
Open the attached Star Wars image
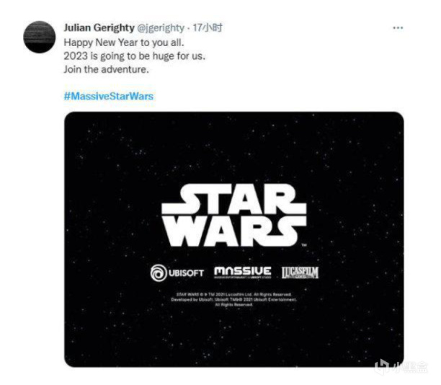(234, 239)
